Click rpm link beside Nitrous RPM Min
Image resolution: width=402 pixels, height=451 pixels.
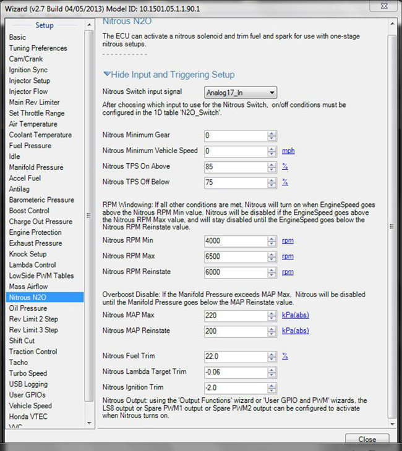point(288,241)
